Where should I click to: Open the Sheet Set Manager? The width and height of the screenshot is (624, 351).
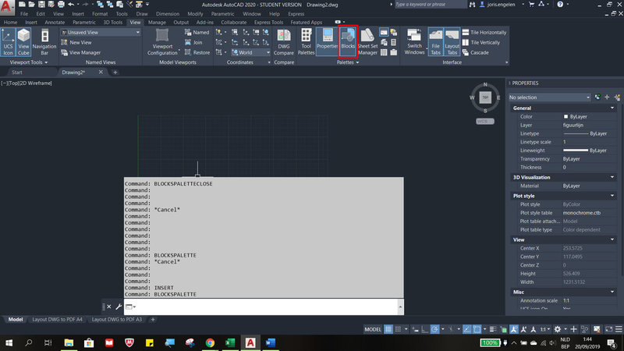click(x=367, y=41)
